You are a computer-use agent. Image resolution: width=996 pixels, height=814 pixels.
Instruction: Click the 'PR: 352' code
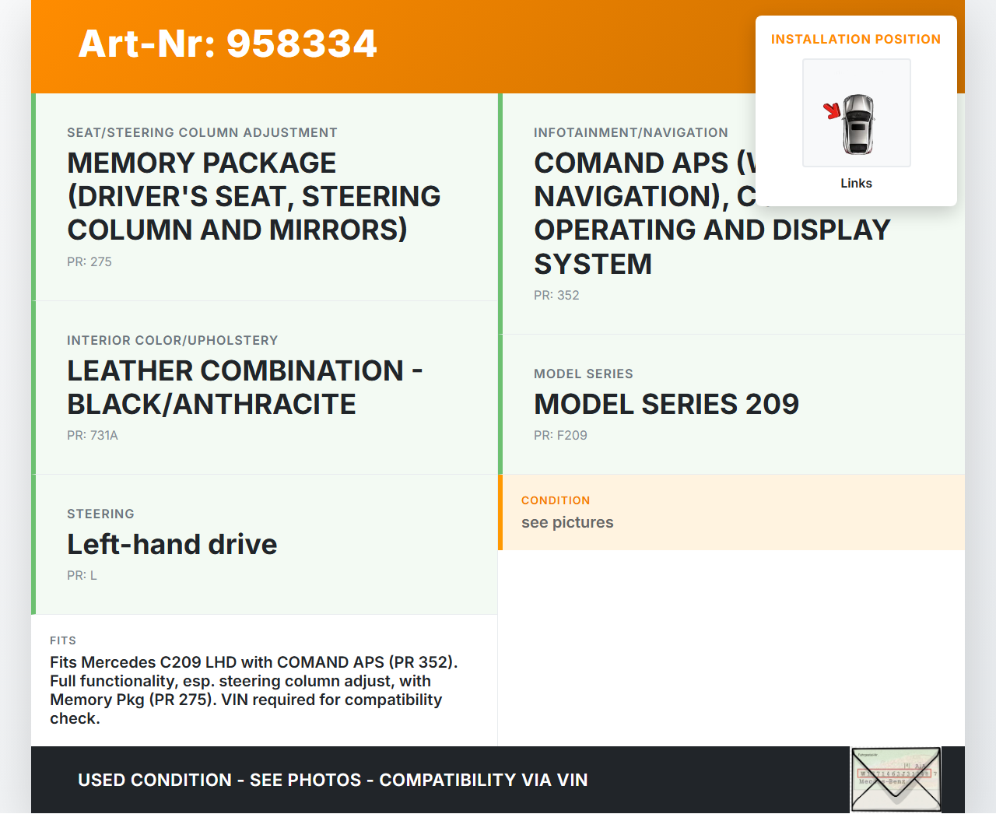click(556, 295)
